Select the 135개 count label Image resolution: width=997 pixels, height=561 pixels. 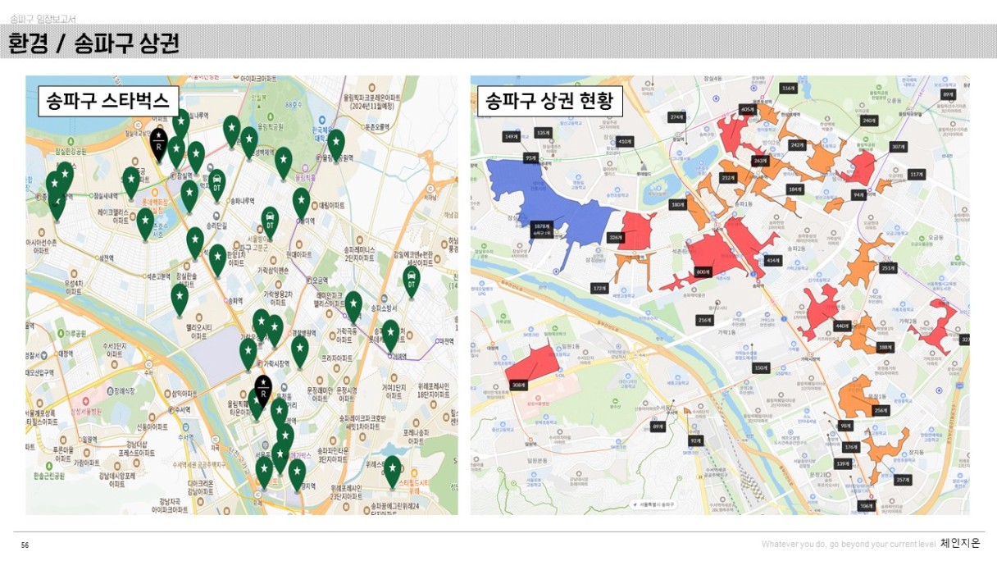pos(543,133)
